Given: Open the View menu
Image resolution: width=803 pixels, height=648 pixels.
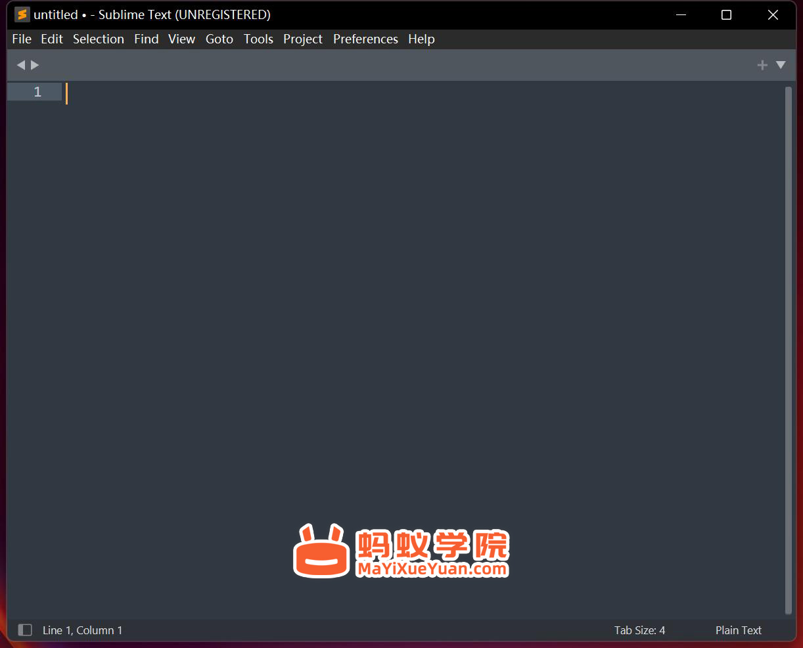Looking at the screenshot, I should 181,39.
